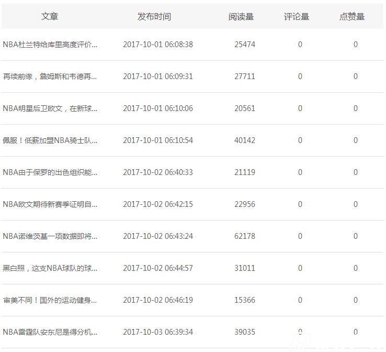Select the publish time 2017-10-01 06:08:38
This screenshot has height=352, width=386.
tap(158, 45)
